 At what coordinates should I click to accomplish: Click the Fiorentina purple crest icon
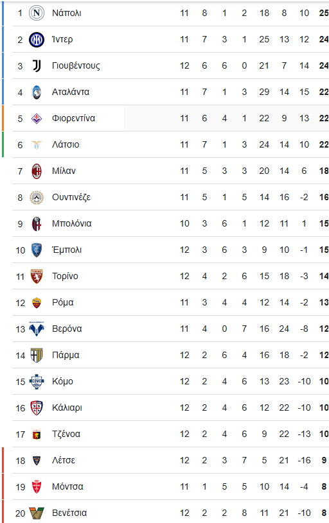coord(37,119)
